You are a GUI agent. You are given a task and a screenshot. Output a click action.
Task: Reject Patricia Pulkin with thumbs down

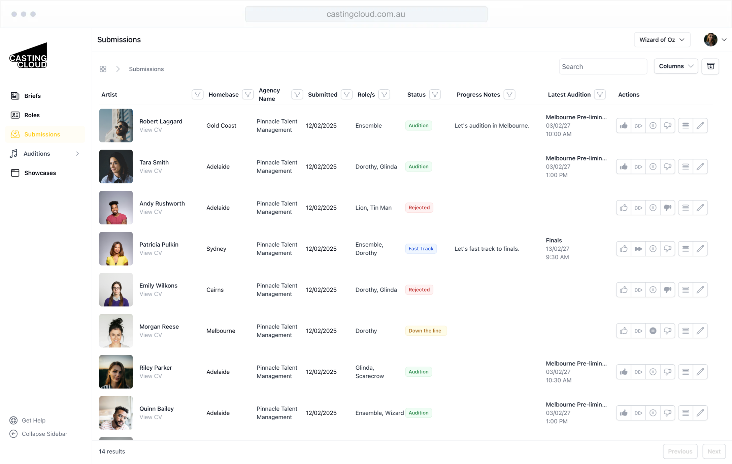click(667, 249)
